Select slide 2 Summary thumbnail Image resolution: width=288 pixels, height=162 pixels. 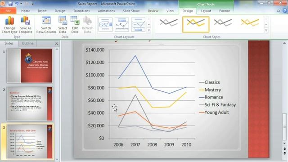point(30,104)
